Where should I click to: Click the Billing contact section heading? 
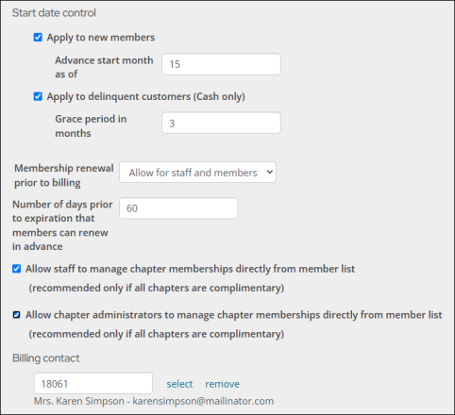46,358
